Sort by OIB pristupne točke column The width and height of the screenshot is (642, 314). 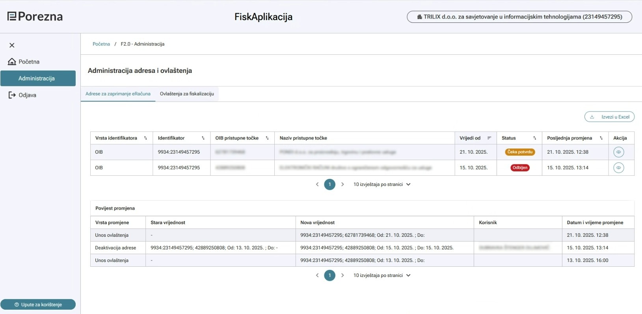[267, 138]
